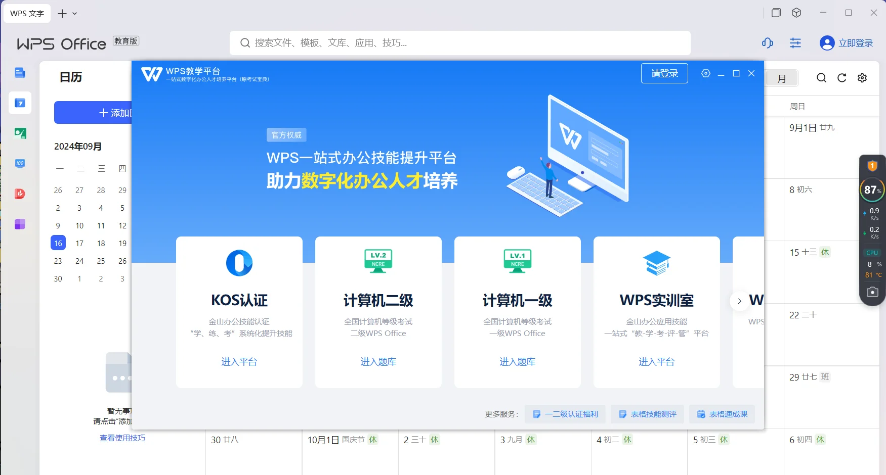Open the green spreadsheet-style sidebar icon
The width and height of the screenshot is (886, 475).
click(x=20, y=133)
